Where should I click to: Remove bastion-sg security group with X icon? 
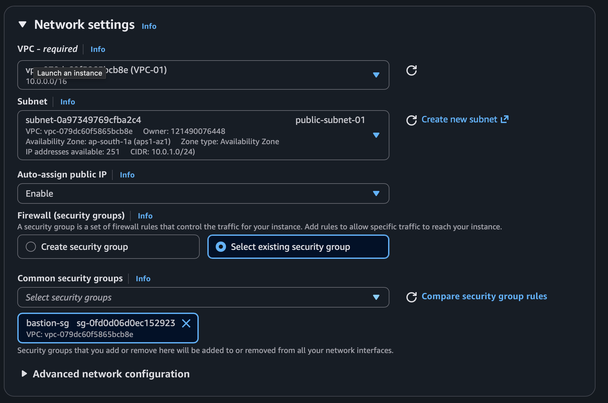point(186,323)
